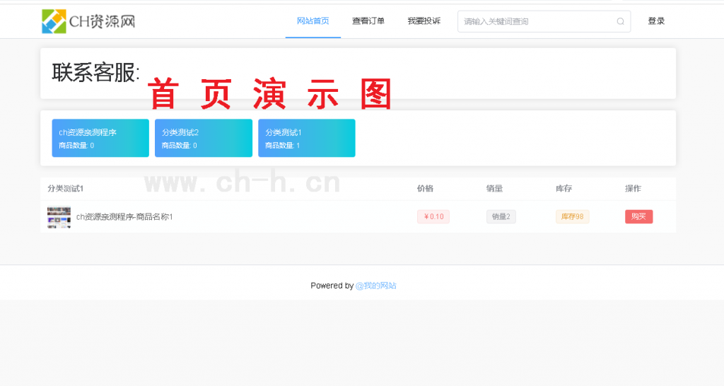724x386 pixels.
Task: Open the 查看订单 menu item
Action: 368,21
